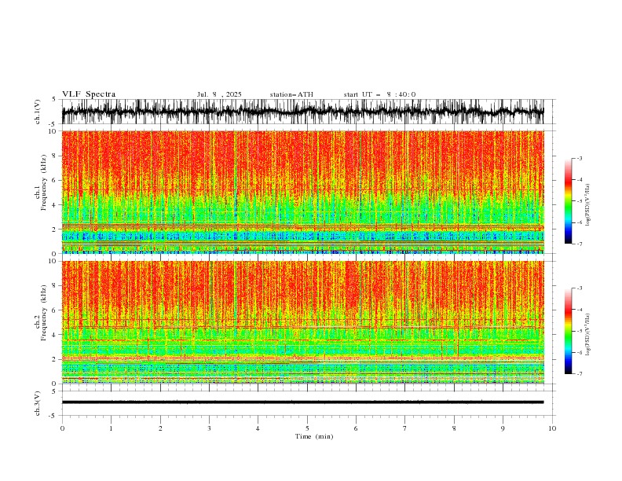Click the "2" tick on the time axis
This screenshot has width=622, height=481.
coord(160,428)
